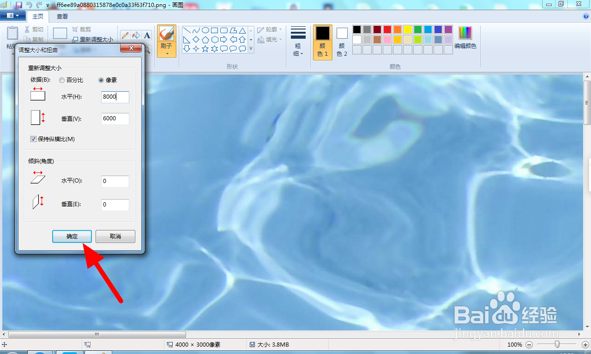Select the dashed rectangle selection tool
The width and height of the screenshot is (591, 354).
(60, 33)
